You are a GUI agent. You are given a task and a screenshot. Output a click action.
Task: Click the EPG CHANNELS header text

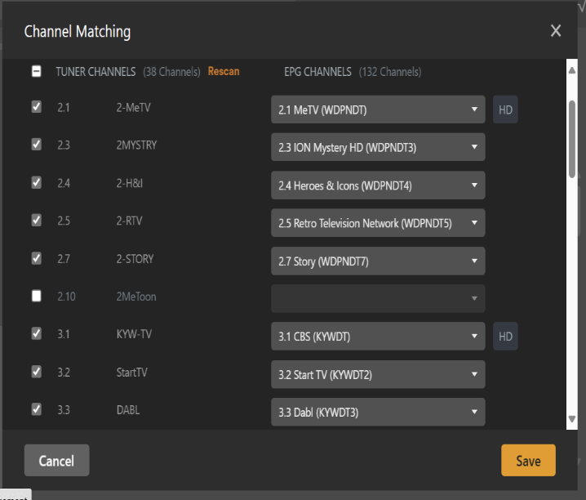(317, 71)
